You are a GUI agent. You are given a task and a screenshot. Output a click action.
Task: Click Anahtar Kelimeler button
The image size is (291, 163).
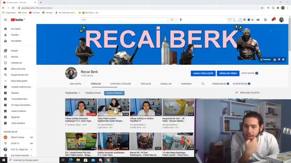pos(114,93)
